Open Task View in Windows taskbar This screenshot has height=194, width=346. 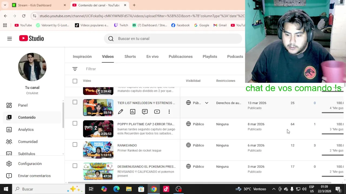[91, 189]
